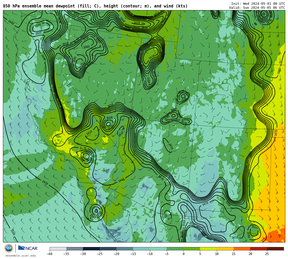Click the '-25' colorbar tick label

(100, 254)
